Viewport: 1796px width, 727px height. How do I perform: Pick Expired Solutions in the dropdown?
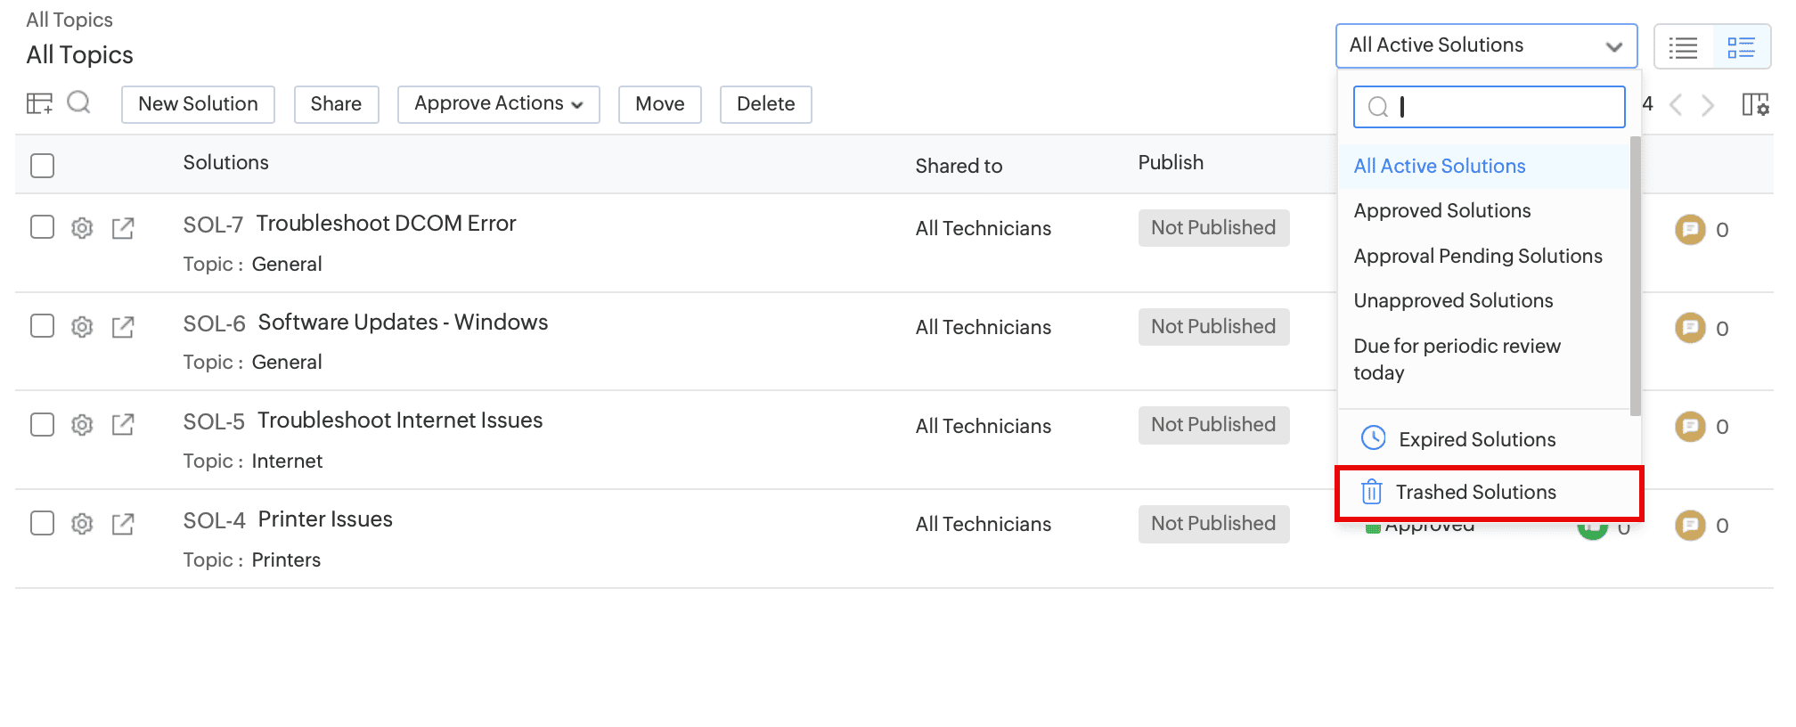click(x=1476, y=439)
